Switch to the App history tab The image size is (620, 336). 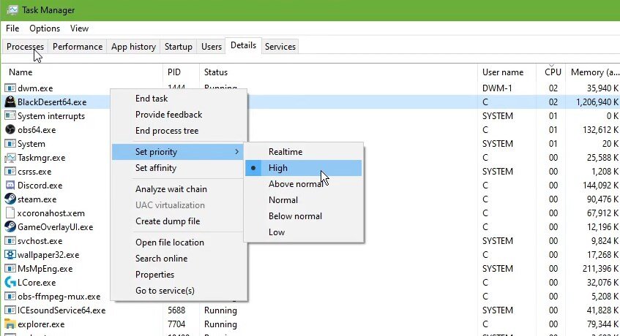(133, 47)
